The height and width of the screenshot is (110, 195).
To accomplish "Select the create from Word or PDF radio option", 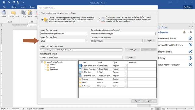I will [x=99, y=20].
